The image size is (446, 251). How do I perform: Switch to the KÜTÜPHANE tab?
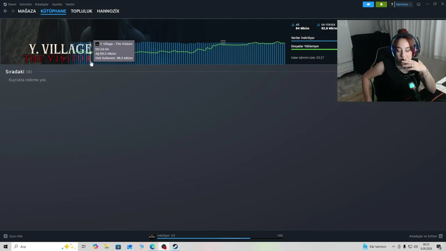pyautogui.click(x=53, y=11)
